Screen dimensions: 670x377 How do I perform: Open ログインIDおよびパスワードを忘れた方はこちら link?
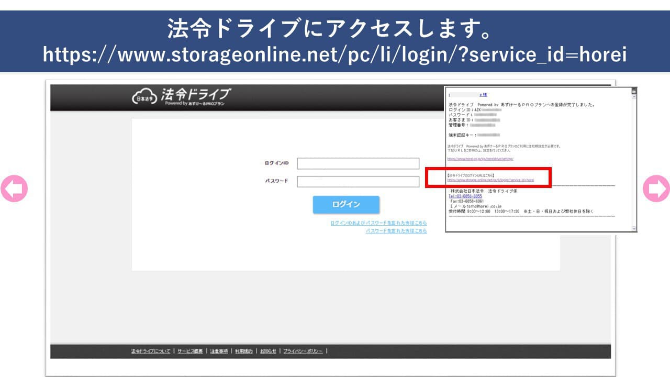(378, 223)
